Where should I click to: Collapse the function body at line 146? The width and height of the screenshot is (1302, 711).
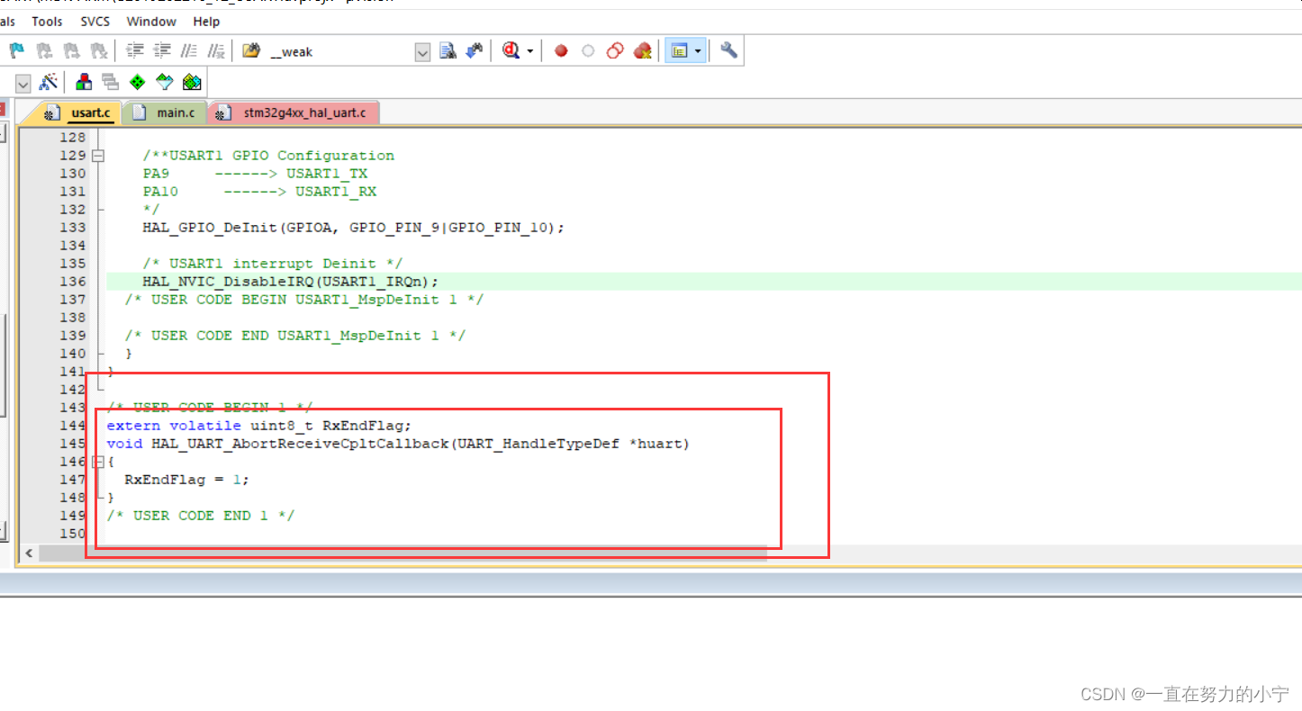tap(98, 462)
